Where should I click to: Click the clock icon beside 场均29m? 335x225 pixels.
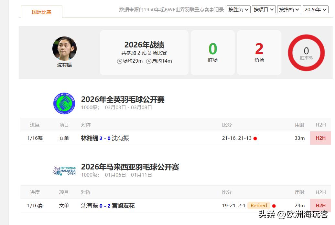pyautogui.click(x=119, y=61)
